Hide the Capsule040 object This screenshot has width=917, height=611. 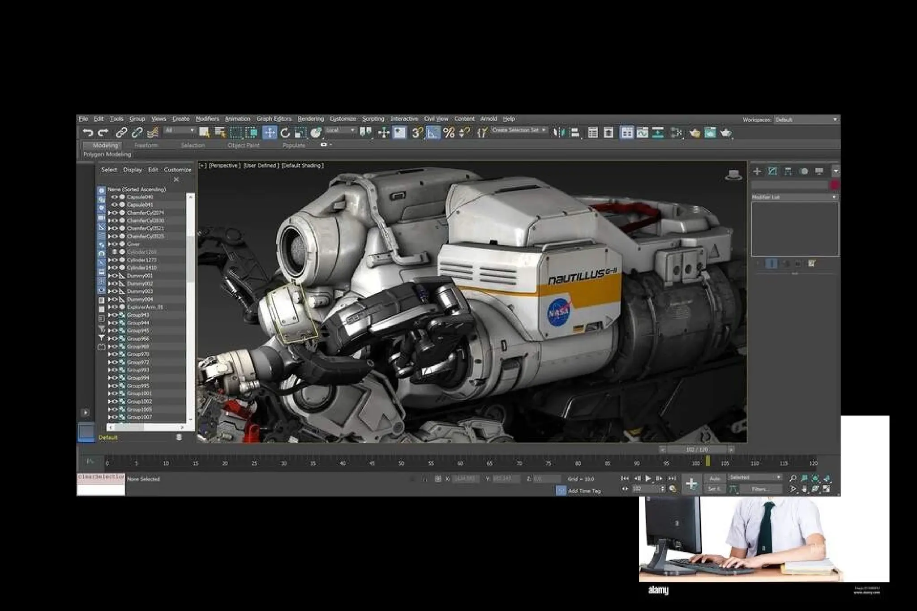point(115,197)
